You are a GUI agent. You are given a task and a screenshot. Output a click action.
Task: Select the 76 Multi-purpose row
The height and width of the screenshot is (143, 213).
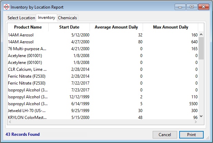pyautogui.click(x=27, y=49)
